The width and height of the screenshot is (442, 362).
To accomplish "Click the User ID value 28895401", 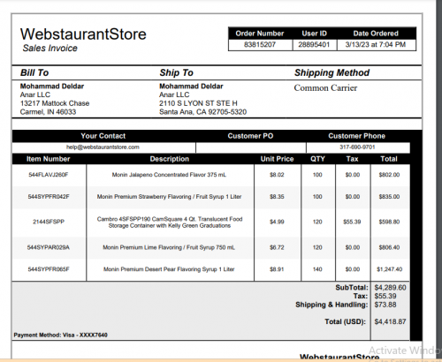I will point(314,45).
